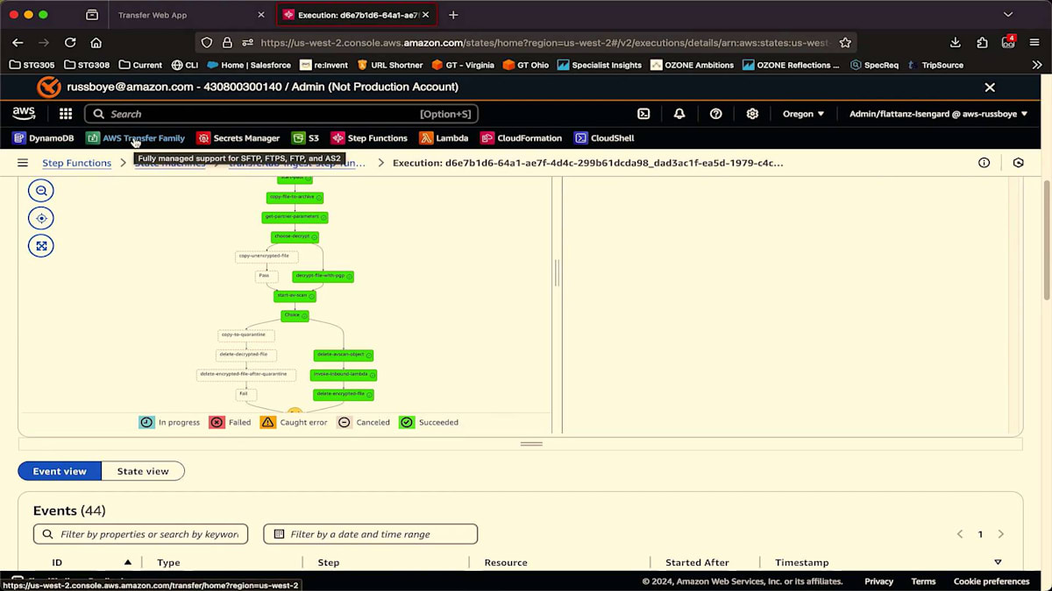1052x591 pixels.
Task: Bookmark this page with the star
Action: point(845,42)
